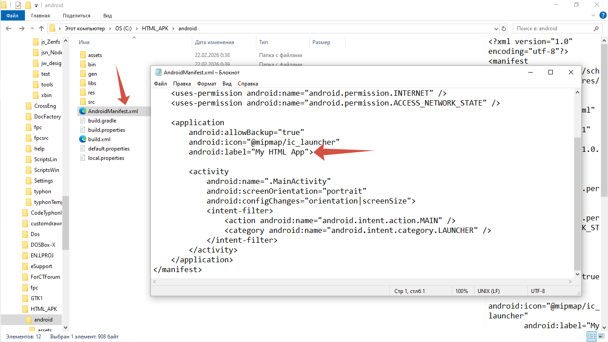This screenshot has width=608, height=342.
Task: Select the AndroidManifest.xml file in list
Action: [113, 111]
